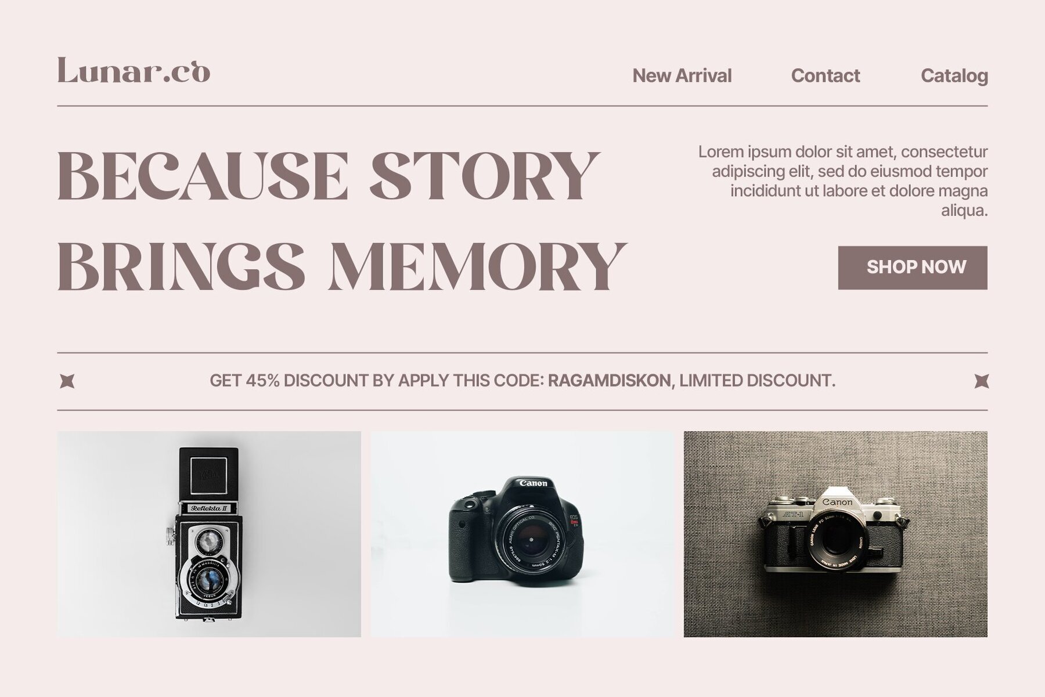This screenshot has height=697, width=1045.
Task: Open the Catalog menu link
Action: click(954, 76)
